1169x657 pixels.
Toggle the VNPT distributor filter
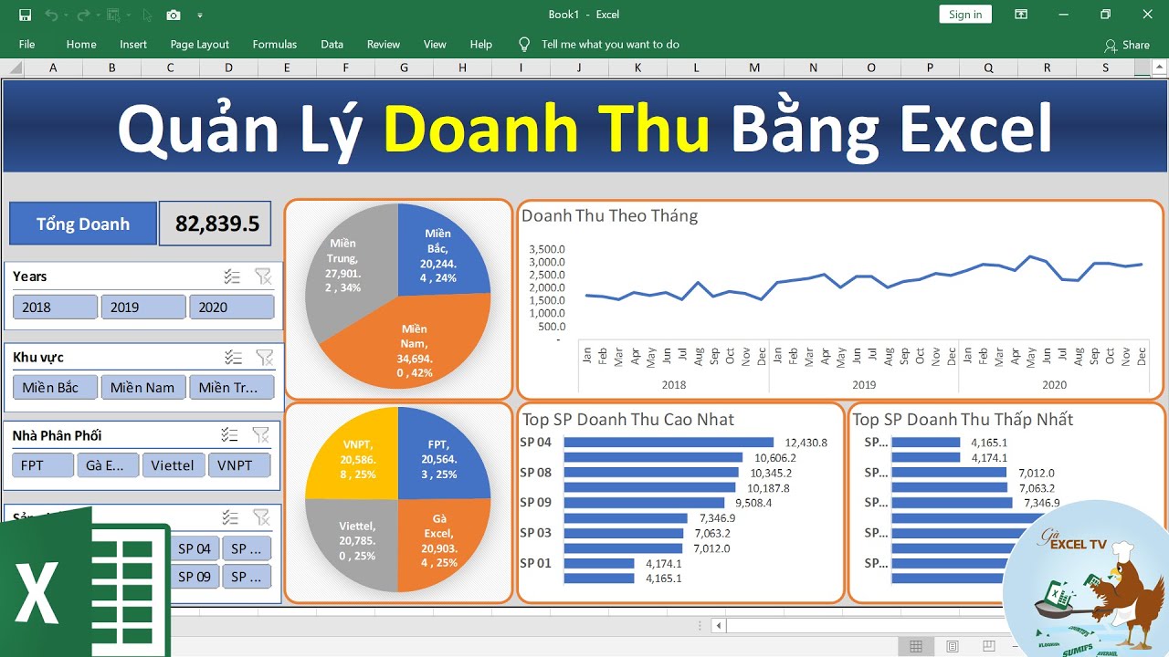(239, 465)
